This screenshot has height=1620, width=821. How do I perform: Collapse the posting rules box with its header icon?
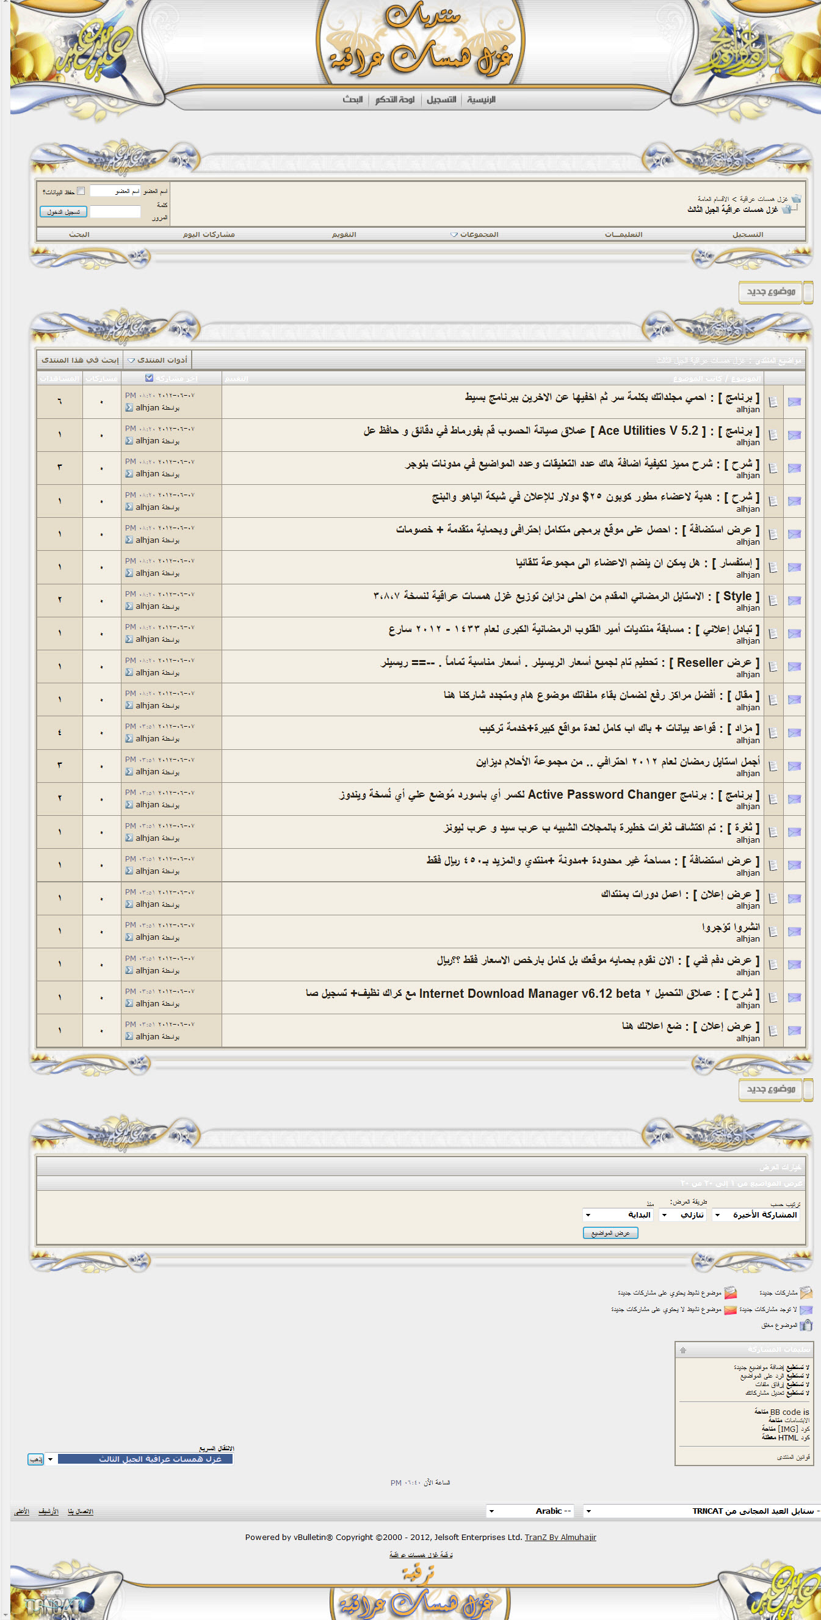pos(682,1349)
